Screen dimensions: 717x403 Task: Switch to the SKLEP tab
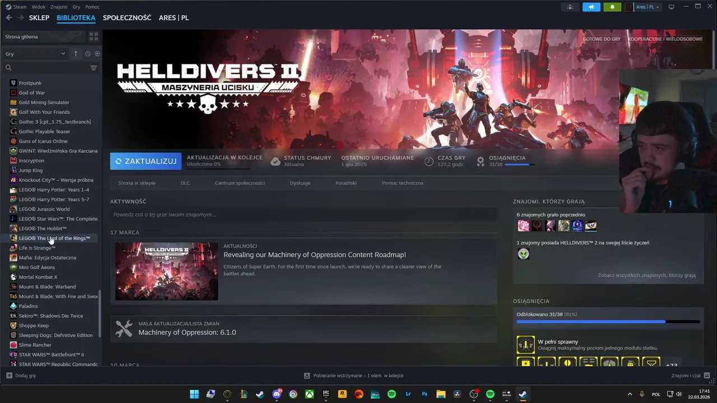(39, 18)
